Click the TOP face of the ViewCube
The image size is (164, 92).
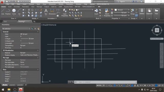click(157, 30)
